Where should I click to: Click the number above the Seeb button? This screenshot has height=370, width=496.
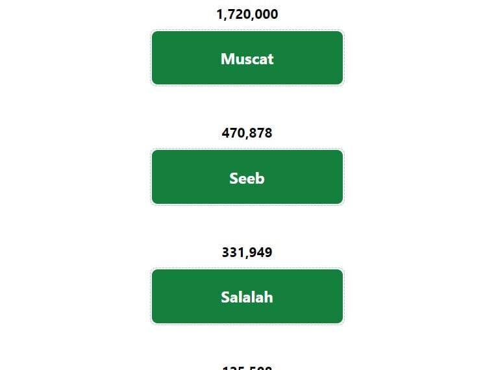[x=247, y=133]
